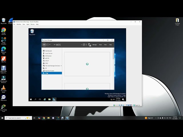Image resolution: width=183 pixels, height=137 pixels.
Task: Open the Help menu in Server Manager
Action: point(110,45)
